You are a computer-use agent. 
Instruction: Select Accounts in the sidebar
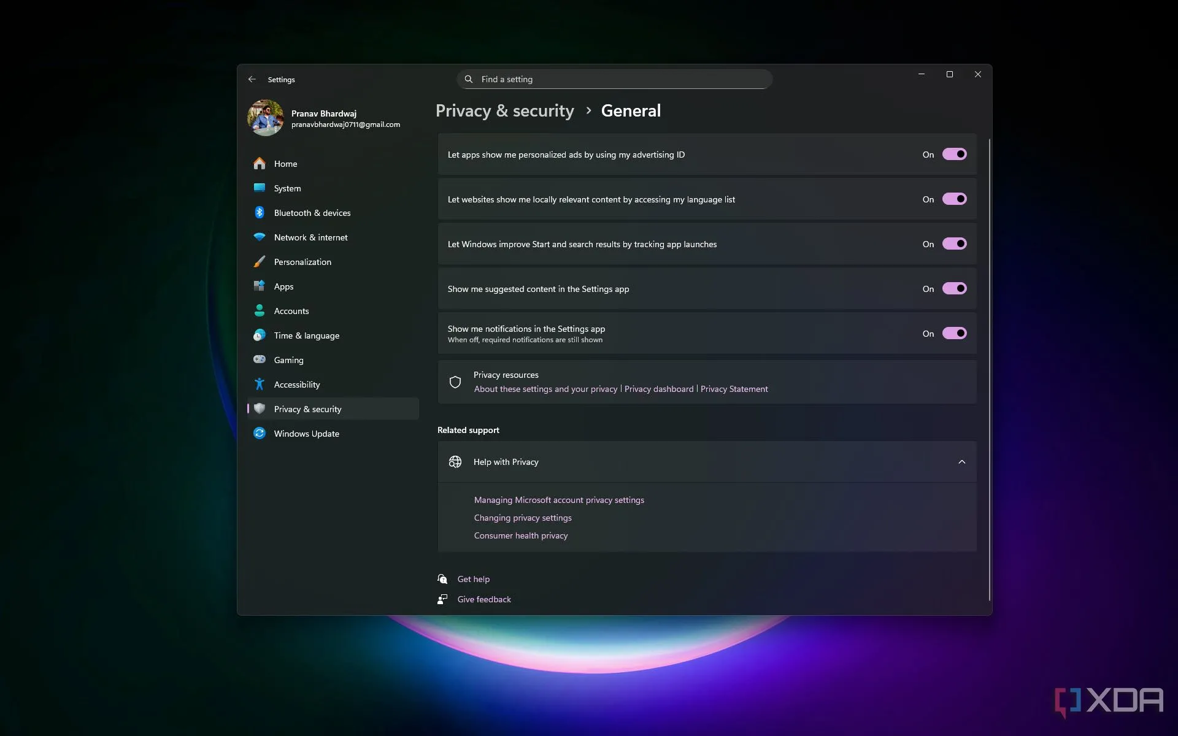333,311
